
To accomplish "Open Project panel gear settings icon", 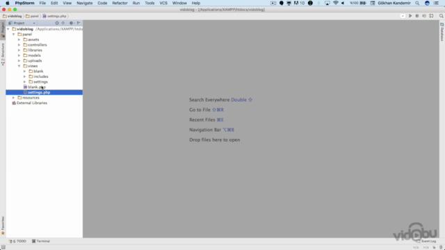I will coord(72,23).
